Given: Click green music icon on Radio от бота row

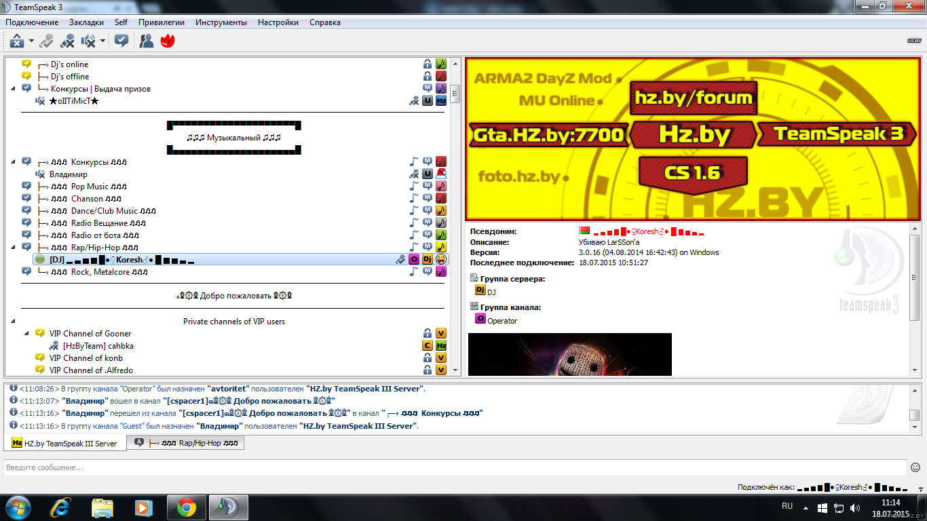Looking at the screenshot, I should 441,235.
